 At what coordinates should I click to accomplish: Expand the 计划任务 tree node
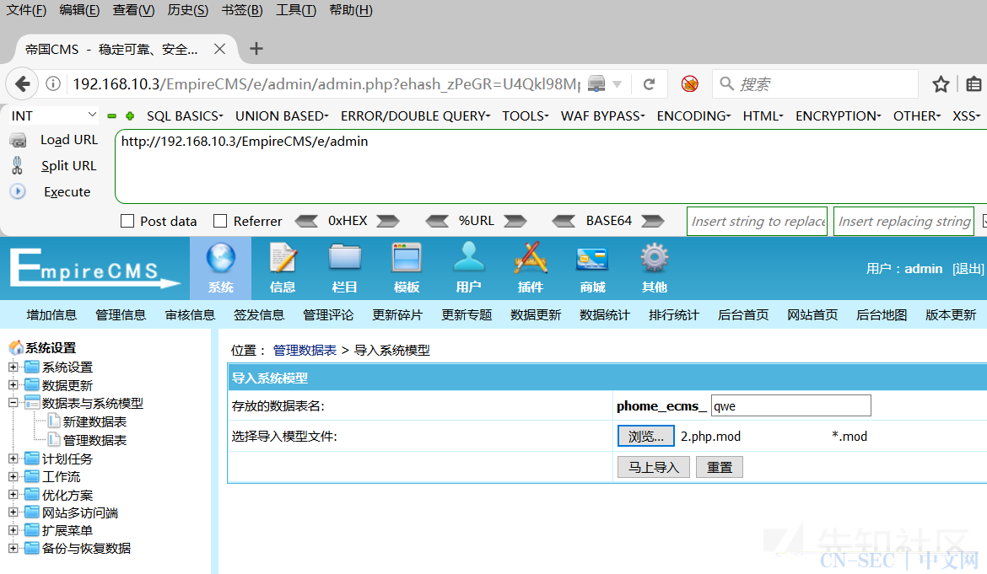click(x=13, y=459)
